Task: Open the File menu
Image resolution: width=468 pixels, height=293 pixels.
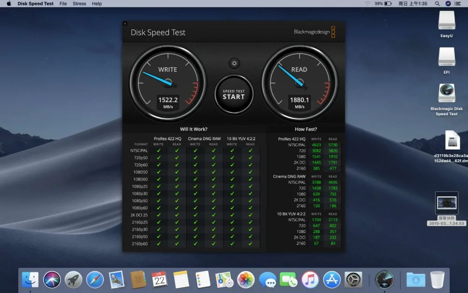Action: [x=63, y=4]
